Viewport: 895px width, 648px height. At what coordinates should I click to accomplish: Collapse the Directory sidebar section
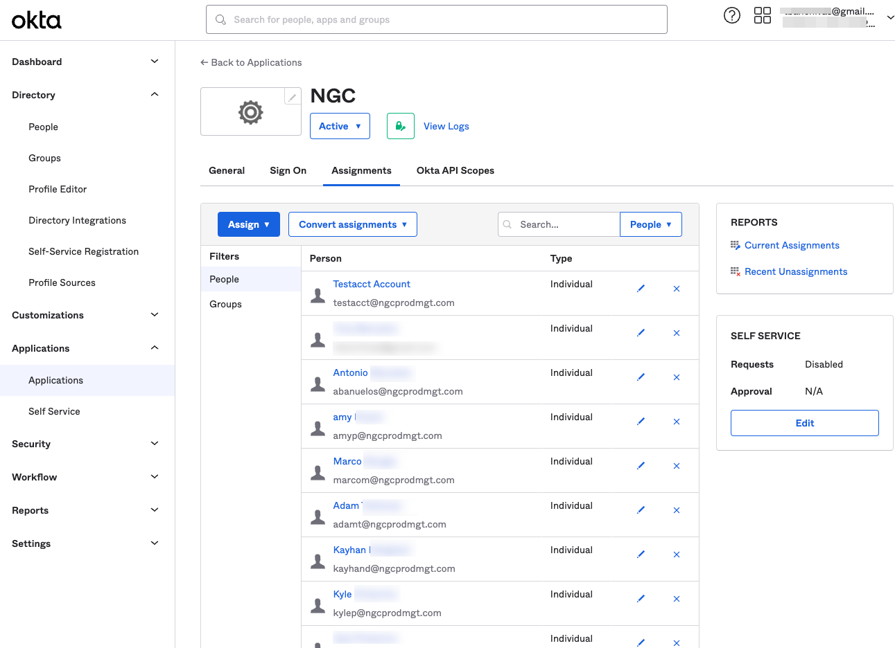(86, 95)
